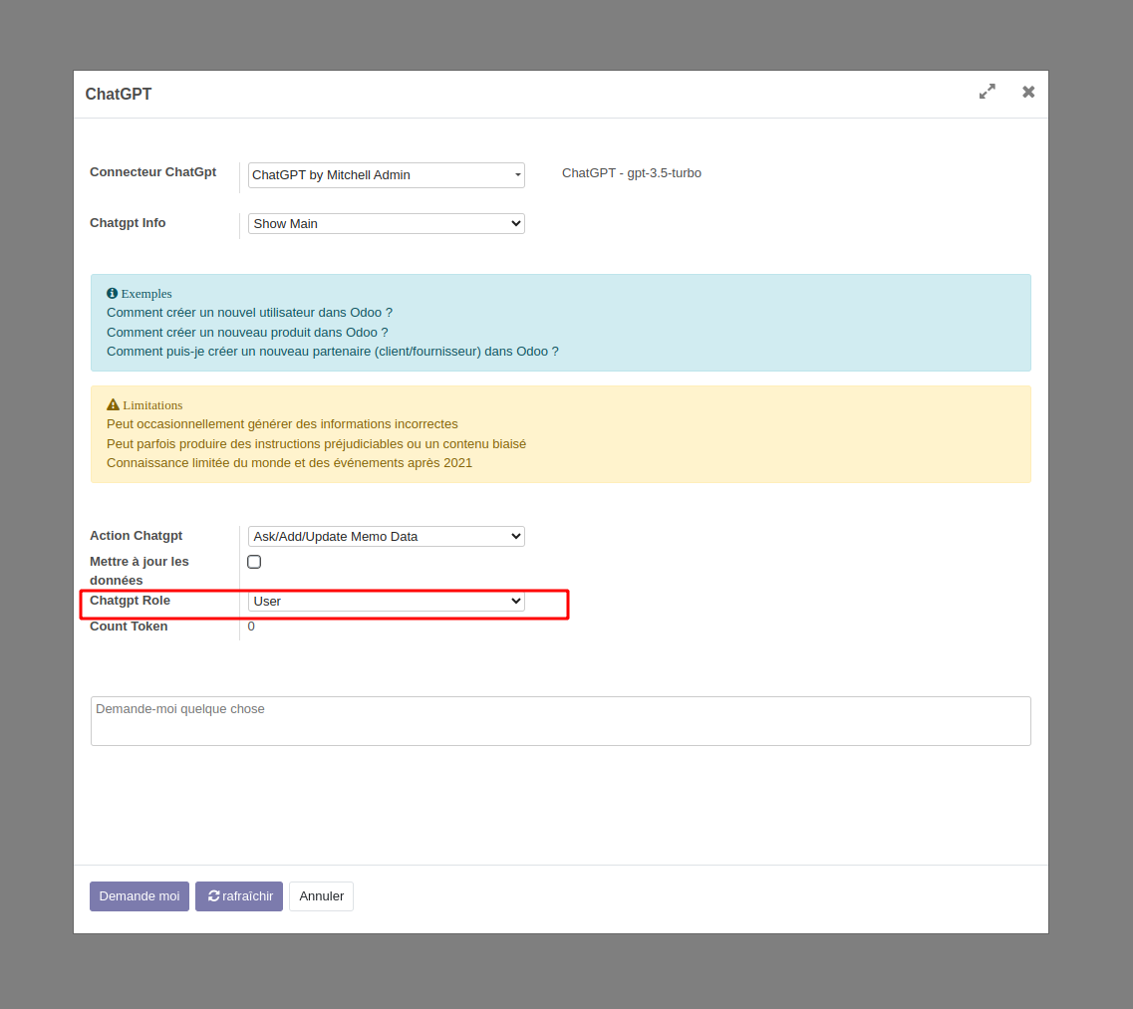Click the Chatgpt Info field label
Image resolution: width=1133 pixels, height=1009 pixels.
tap(128, 223)
